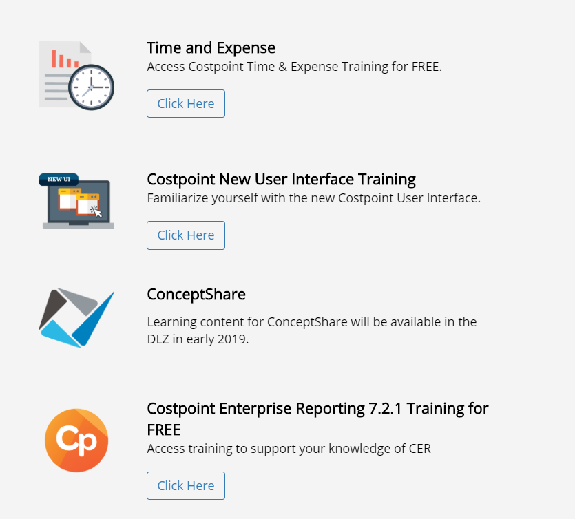Click the ConceptShare logo

(x=76, y=317)
